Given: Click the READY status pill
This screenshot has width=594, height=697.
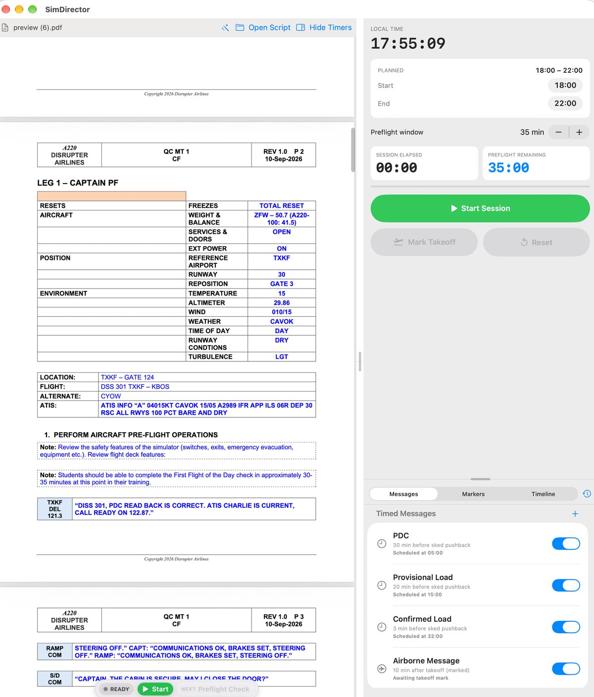Looking at the screenshot, I should tap(117, 689).
